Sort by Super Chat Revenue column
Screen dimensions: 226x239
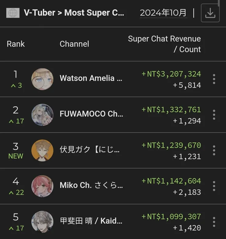[x=164, y=44]
